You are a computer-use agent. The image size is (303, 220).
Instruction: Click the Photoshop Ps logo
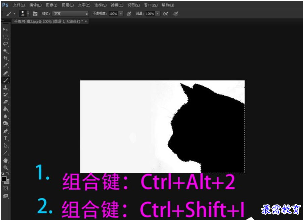[5, 5]
